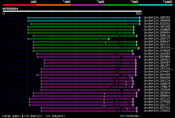Image resolution: width=175 pixels, height=118 pixels.
Task: Click the white query sequence bar
Action: [72, 11]
